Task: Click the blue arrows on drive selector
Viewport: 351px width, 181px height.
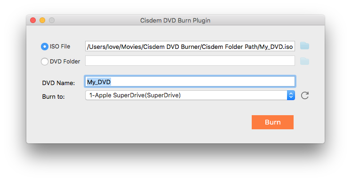Action: pyautogui.click(x=291, y=95)
